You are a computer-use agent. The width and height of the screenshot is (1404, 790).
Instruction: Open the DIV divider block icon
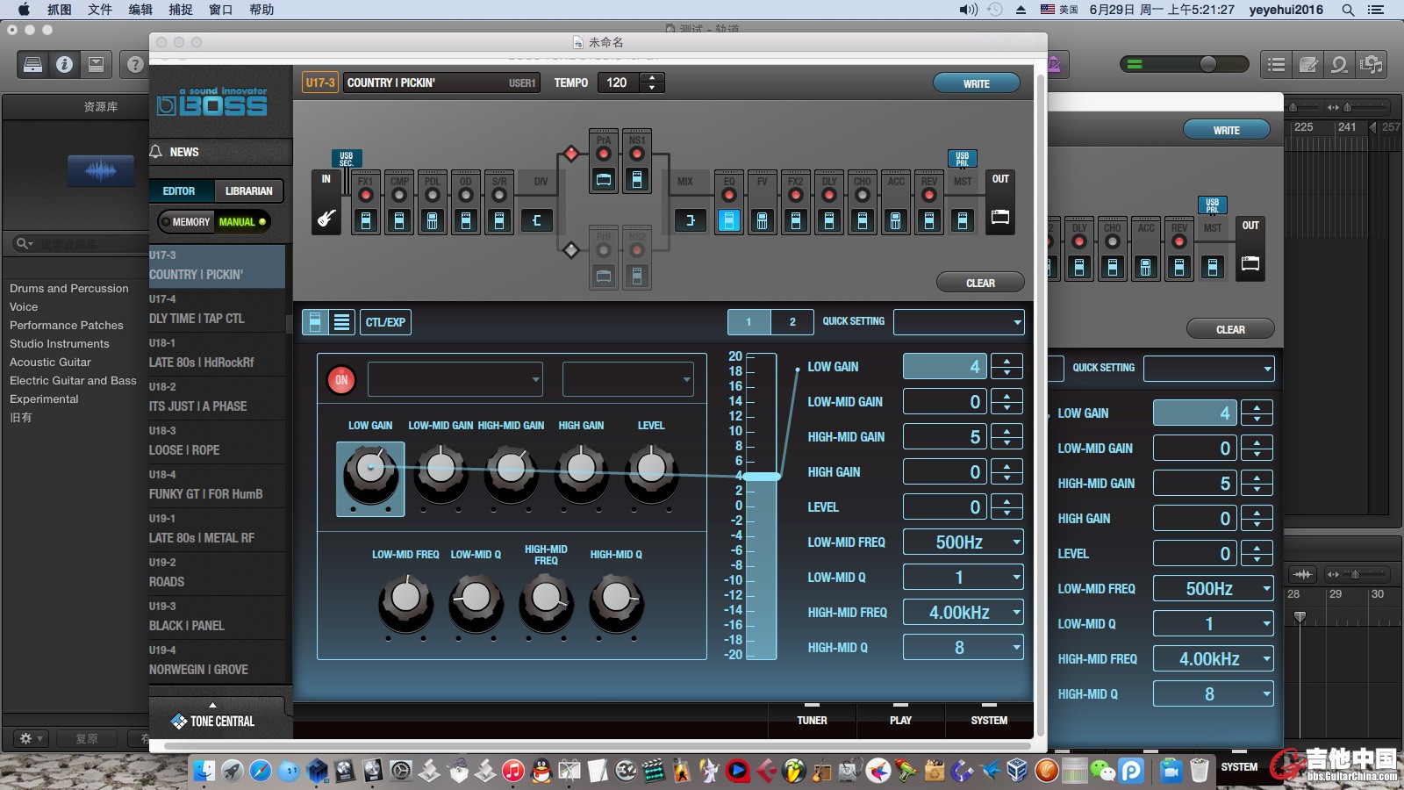pyautogui.click(x=537, y=220)
